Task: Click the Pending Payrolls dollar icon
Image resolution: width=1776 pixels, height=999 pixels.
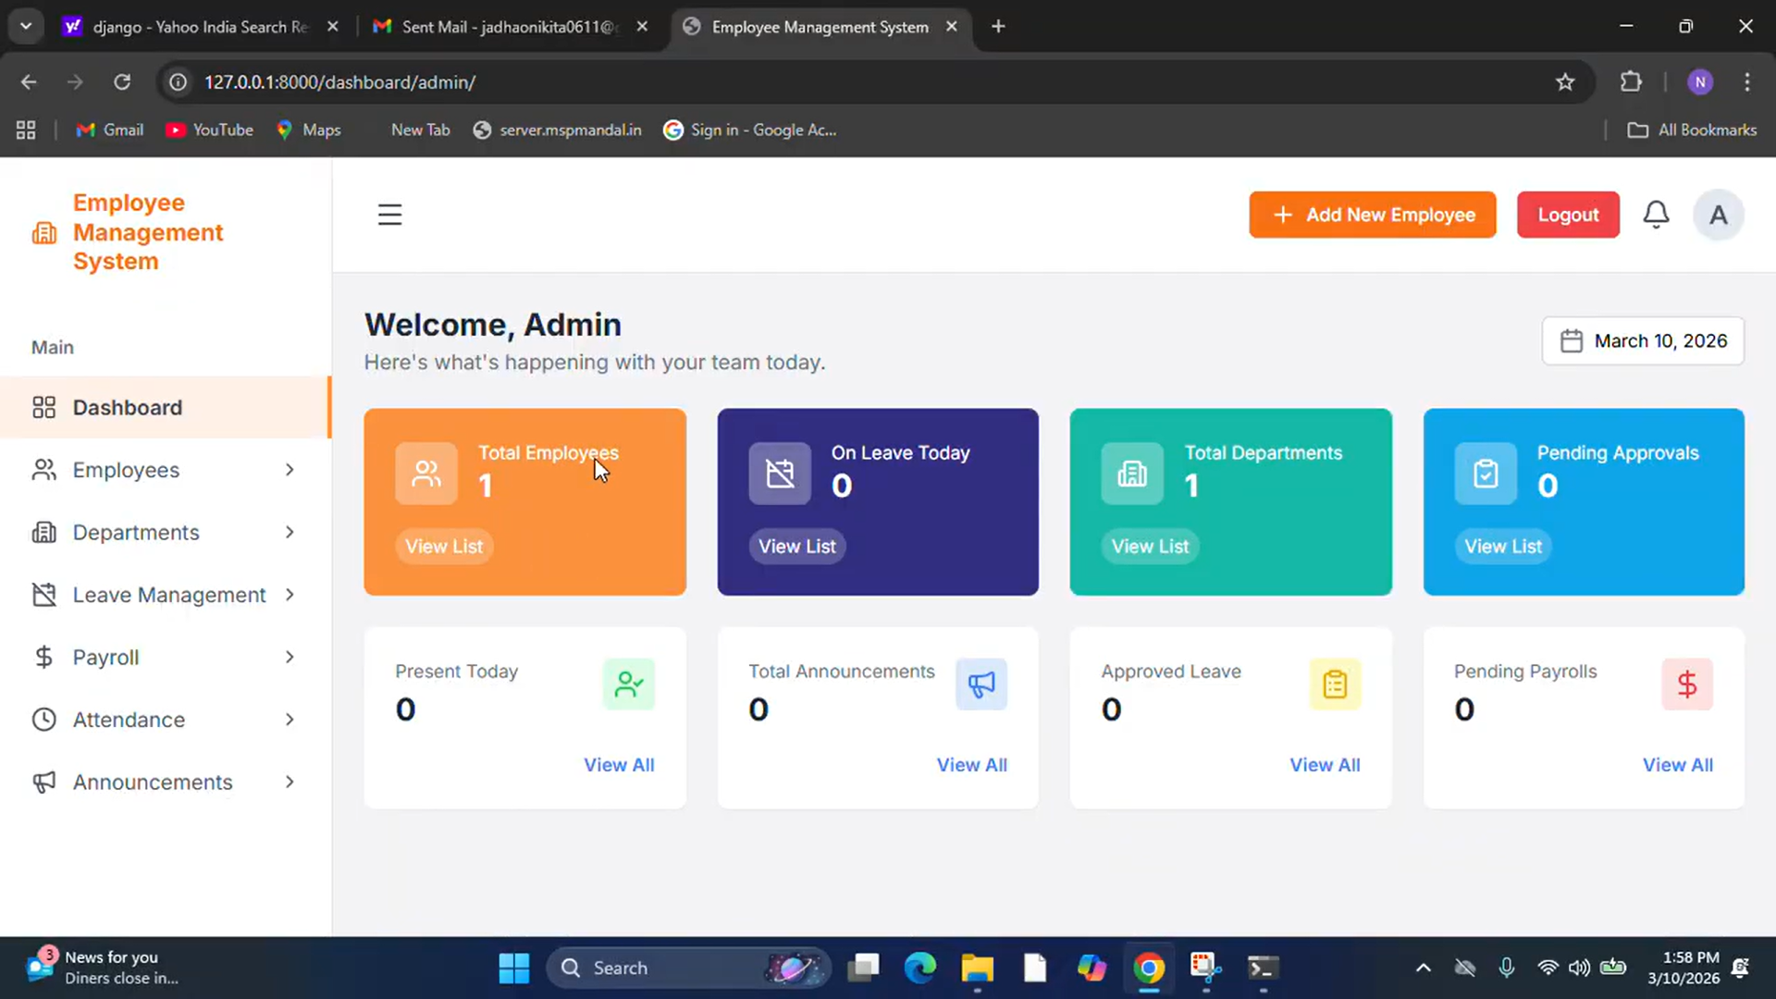Action: (x=1687, y=684)
